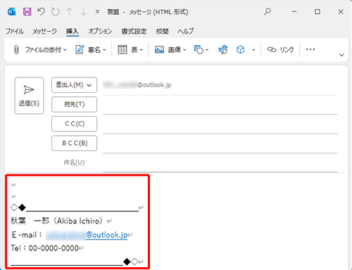
Task: Click the first empty line of message body
Action: pos(13,185)
